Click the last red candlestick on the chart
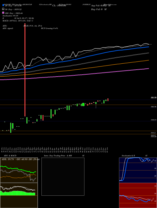 [108, 100]
